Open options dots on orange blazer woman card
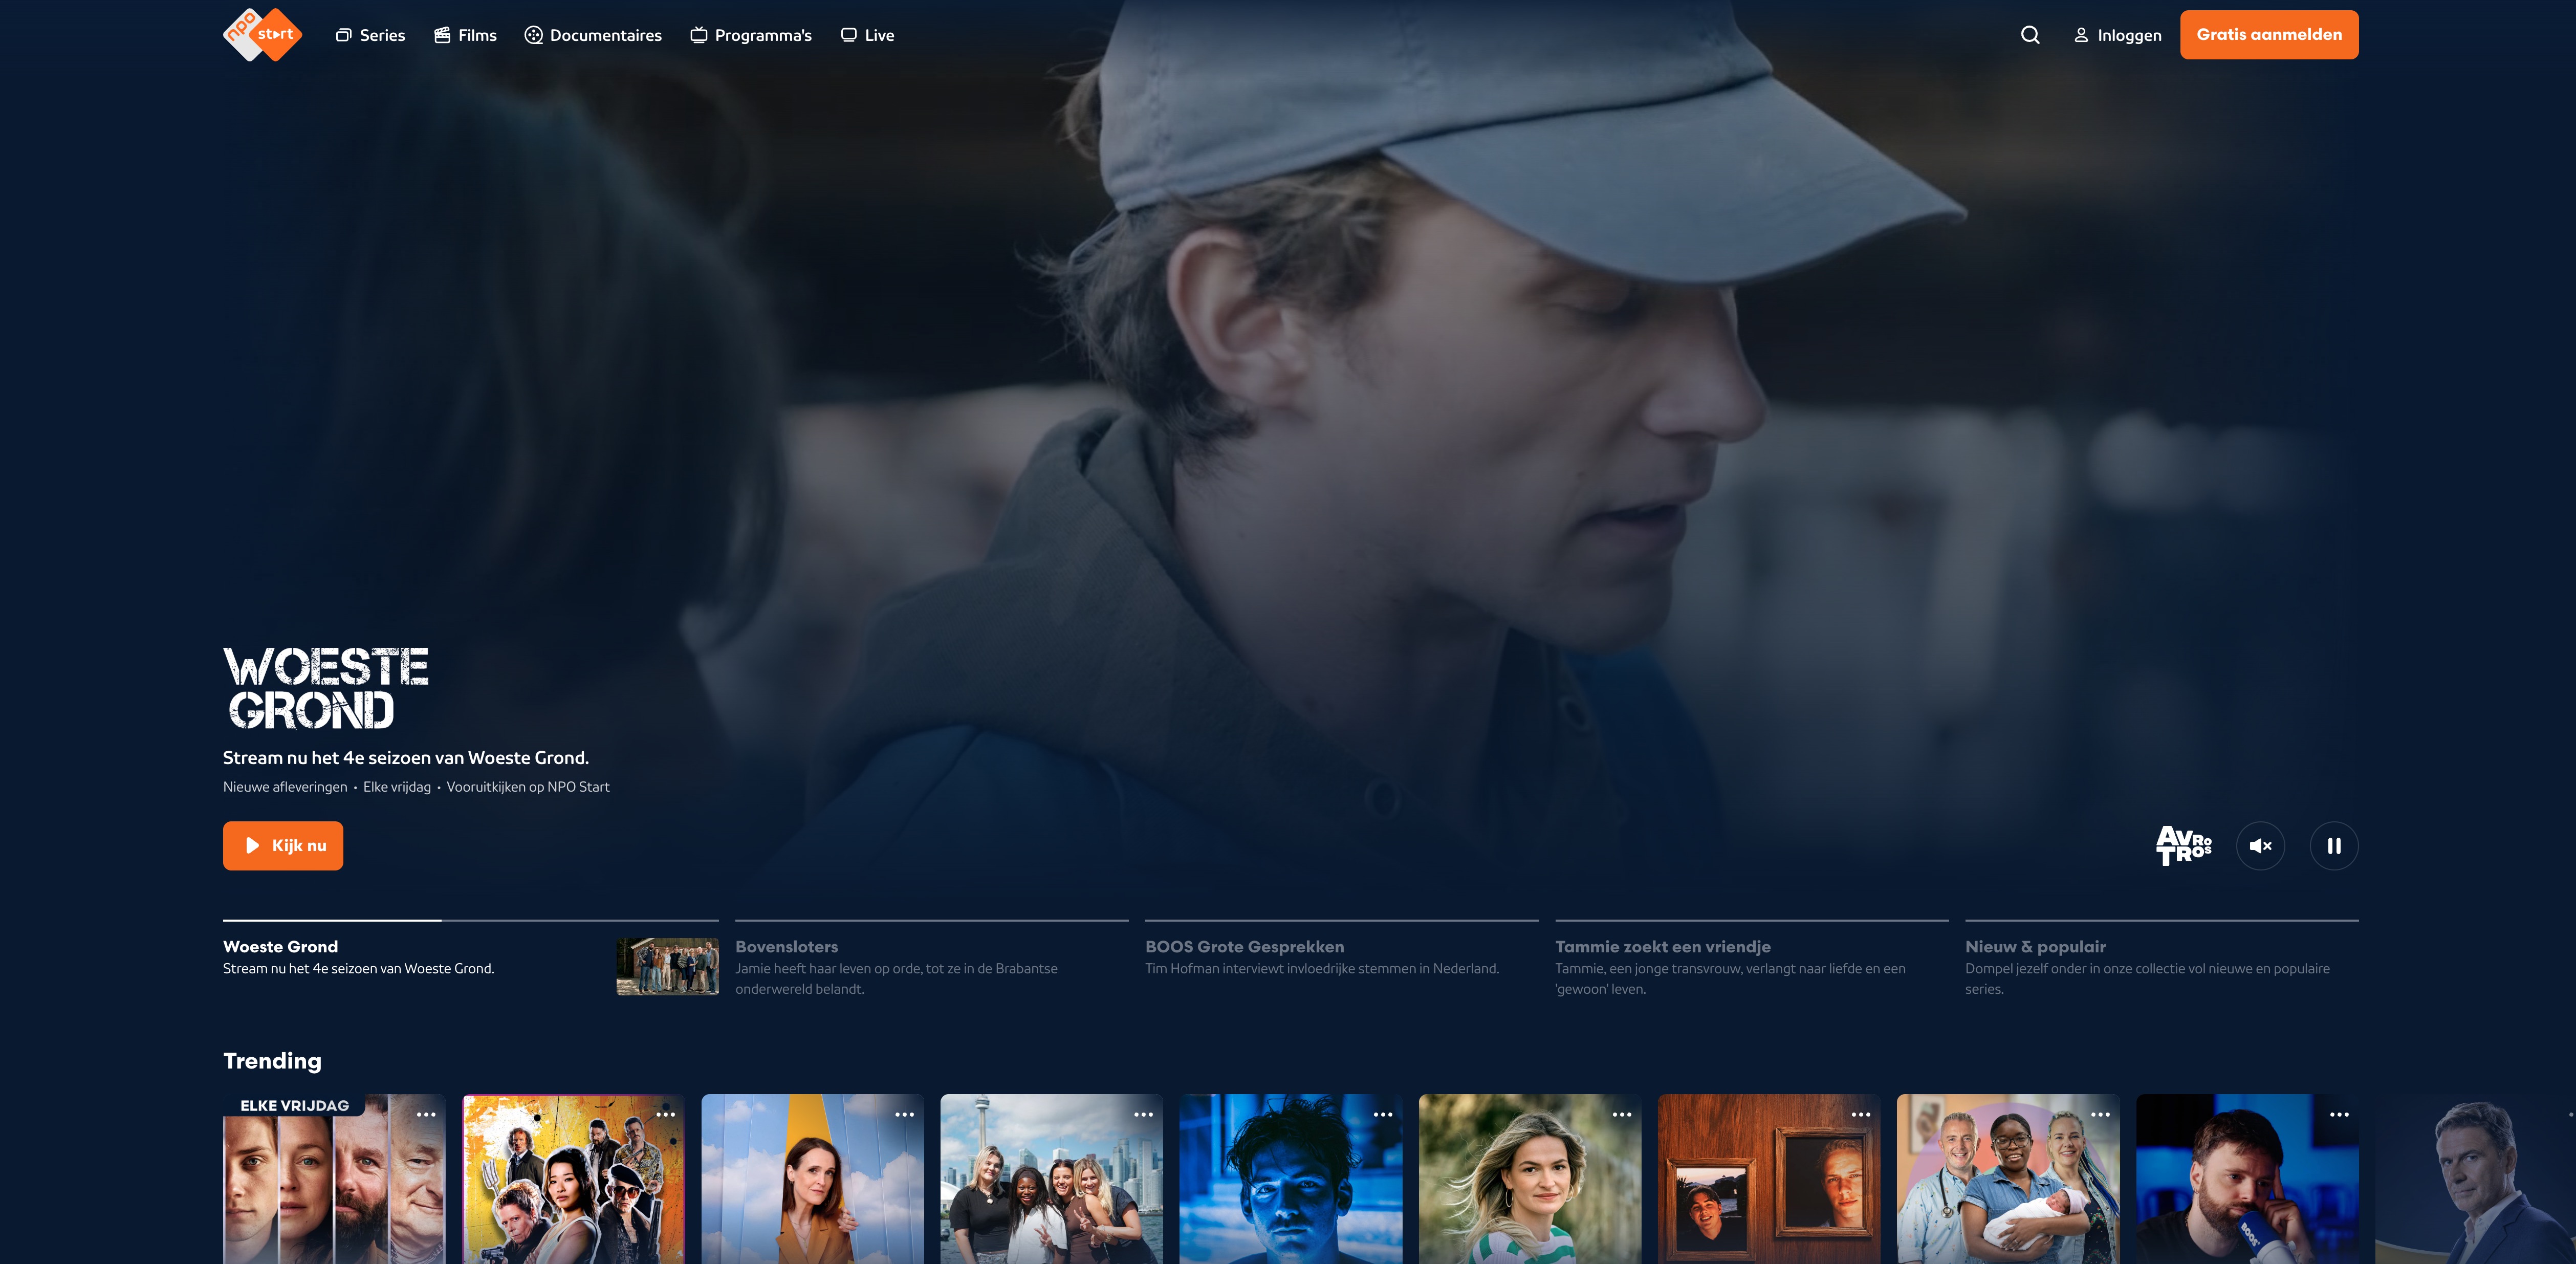Image resolution: width=2576 pixels, height=1264 pixels. coord(905,1114)
